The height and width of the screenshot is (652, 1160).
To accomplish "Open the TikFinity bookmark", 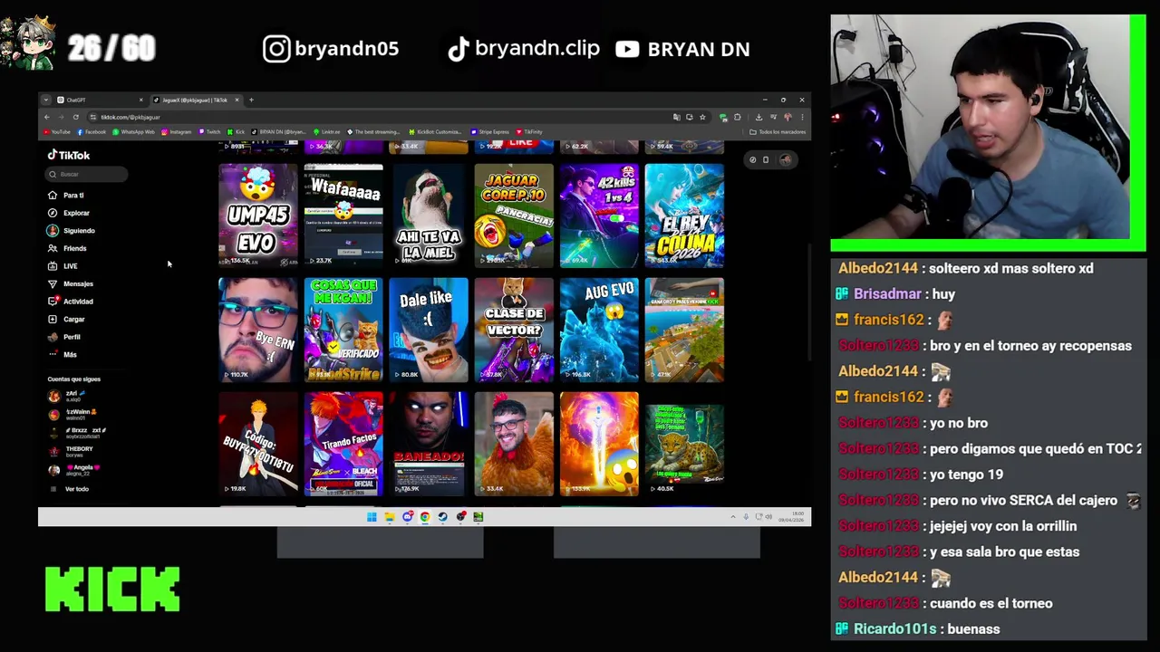I will pyautogui.click(x=529, y=132).
